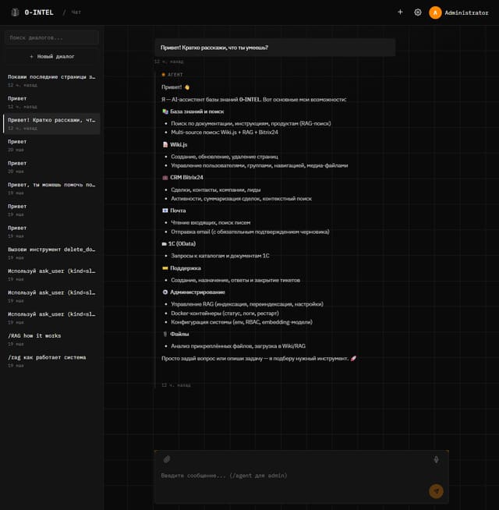499x510 pixels.
Task: Open dialog Вызови инструмент delete_do
Action: click(x=51, y=253)
